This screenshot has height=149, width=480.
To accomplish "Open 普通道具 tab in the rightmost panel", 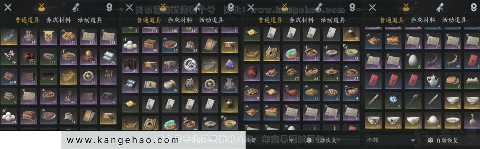I will point(392,20).
